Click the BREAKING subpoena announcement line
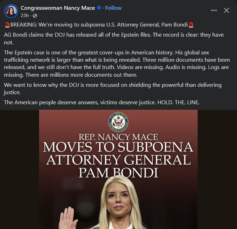 tap(99, 25)
